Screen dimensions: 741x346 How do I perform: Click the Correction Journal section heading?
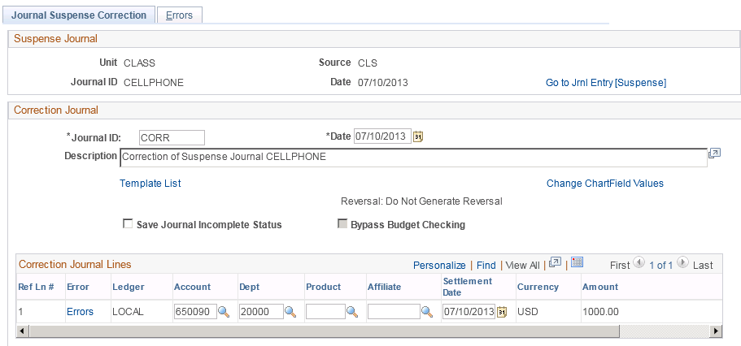pos(56,110)
